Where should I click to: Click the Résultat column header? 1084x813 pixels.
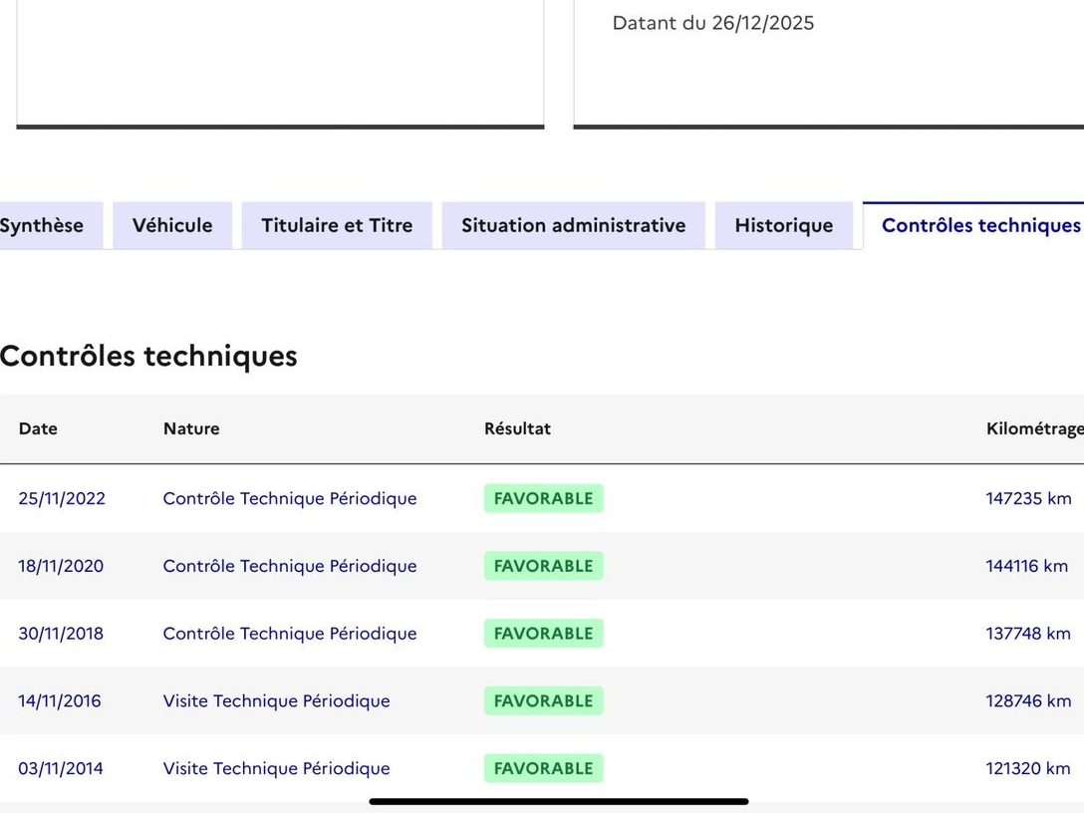point(517,428)
